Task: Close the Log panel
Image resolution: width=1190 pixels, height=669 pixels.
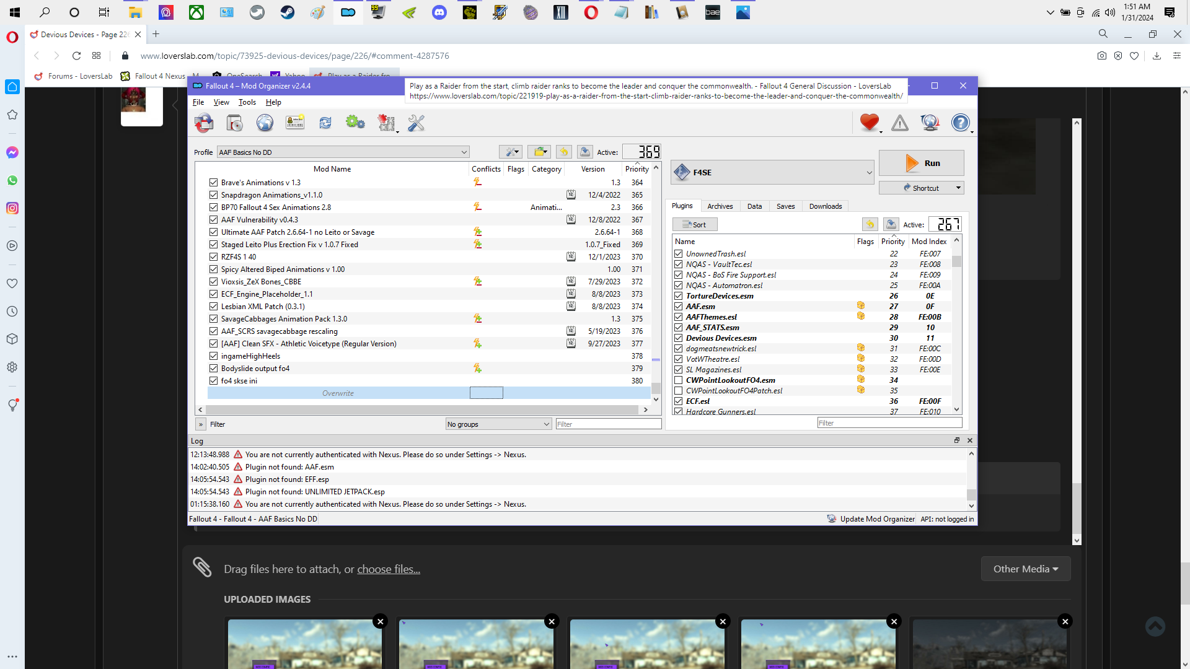Action: tap(970, 440)
